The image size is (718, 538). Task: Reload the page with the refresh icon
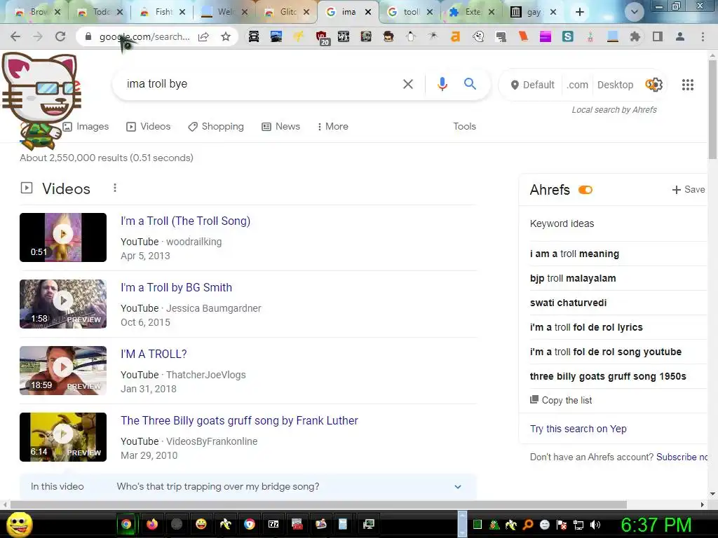pos(60,36)
